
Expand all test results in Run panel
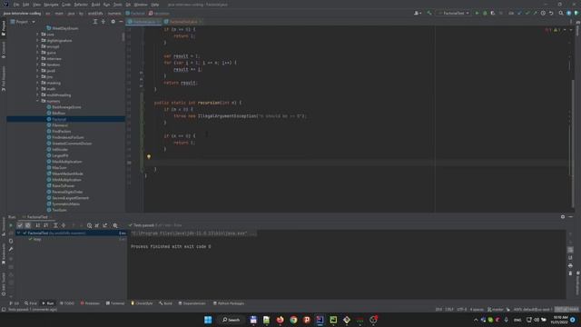click(x=55, y=225)
